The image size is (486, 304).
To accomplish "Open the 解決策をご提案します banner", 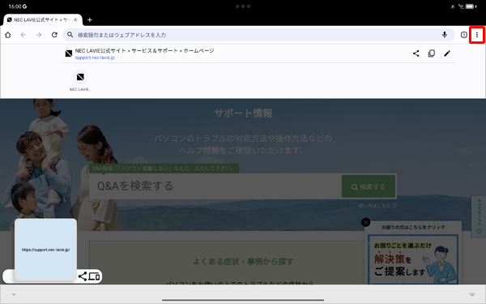I will click(413, 259).
